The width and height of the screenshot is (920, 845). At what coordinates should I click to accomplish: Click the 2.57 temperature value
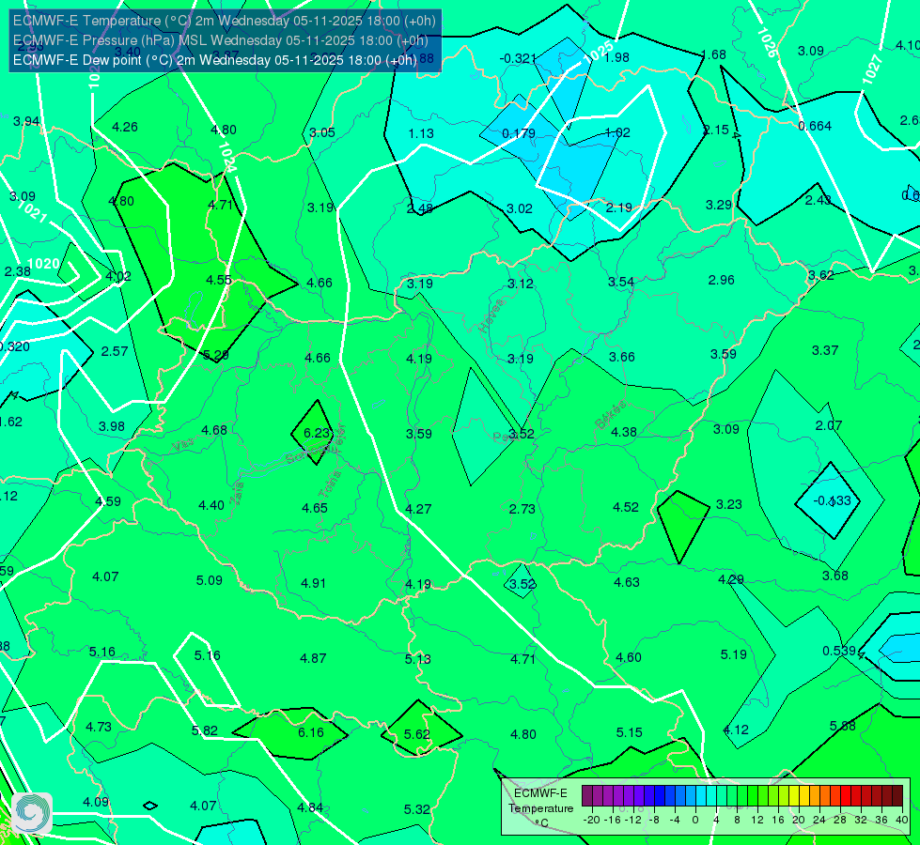click(115, 351)
